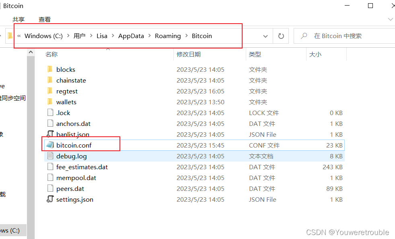Select the chainstate folder icon

point(50,80)
